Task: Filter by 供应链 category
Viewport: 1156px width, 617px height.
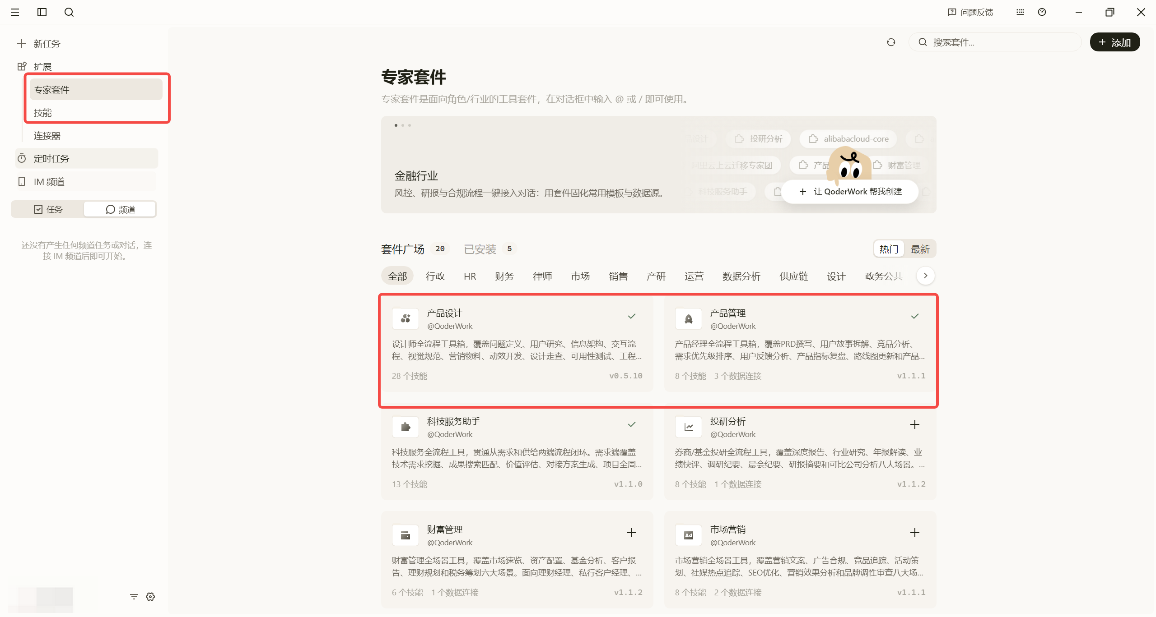Action: point(794,276)
